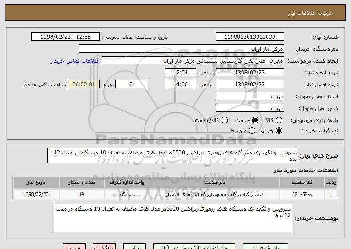Click service code cell د-58-581
Screen dimensions: 351x249
pos(302,194)
